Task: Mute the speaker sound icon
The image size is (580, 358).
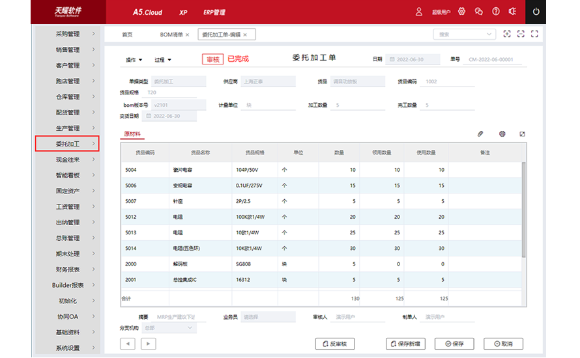Action: (x=512, y=12)
